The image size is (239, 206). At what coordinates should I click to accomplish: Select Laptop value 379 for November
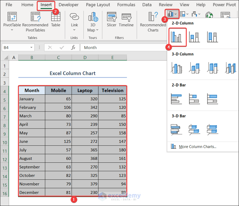[x=85, y=184]
